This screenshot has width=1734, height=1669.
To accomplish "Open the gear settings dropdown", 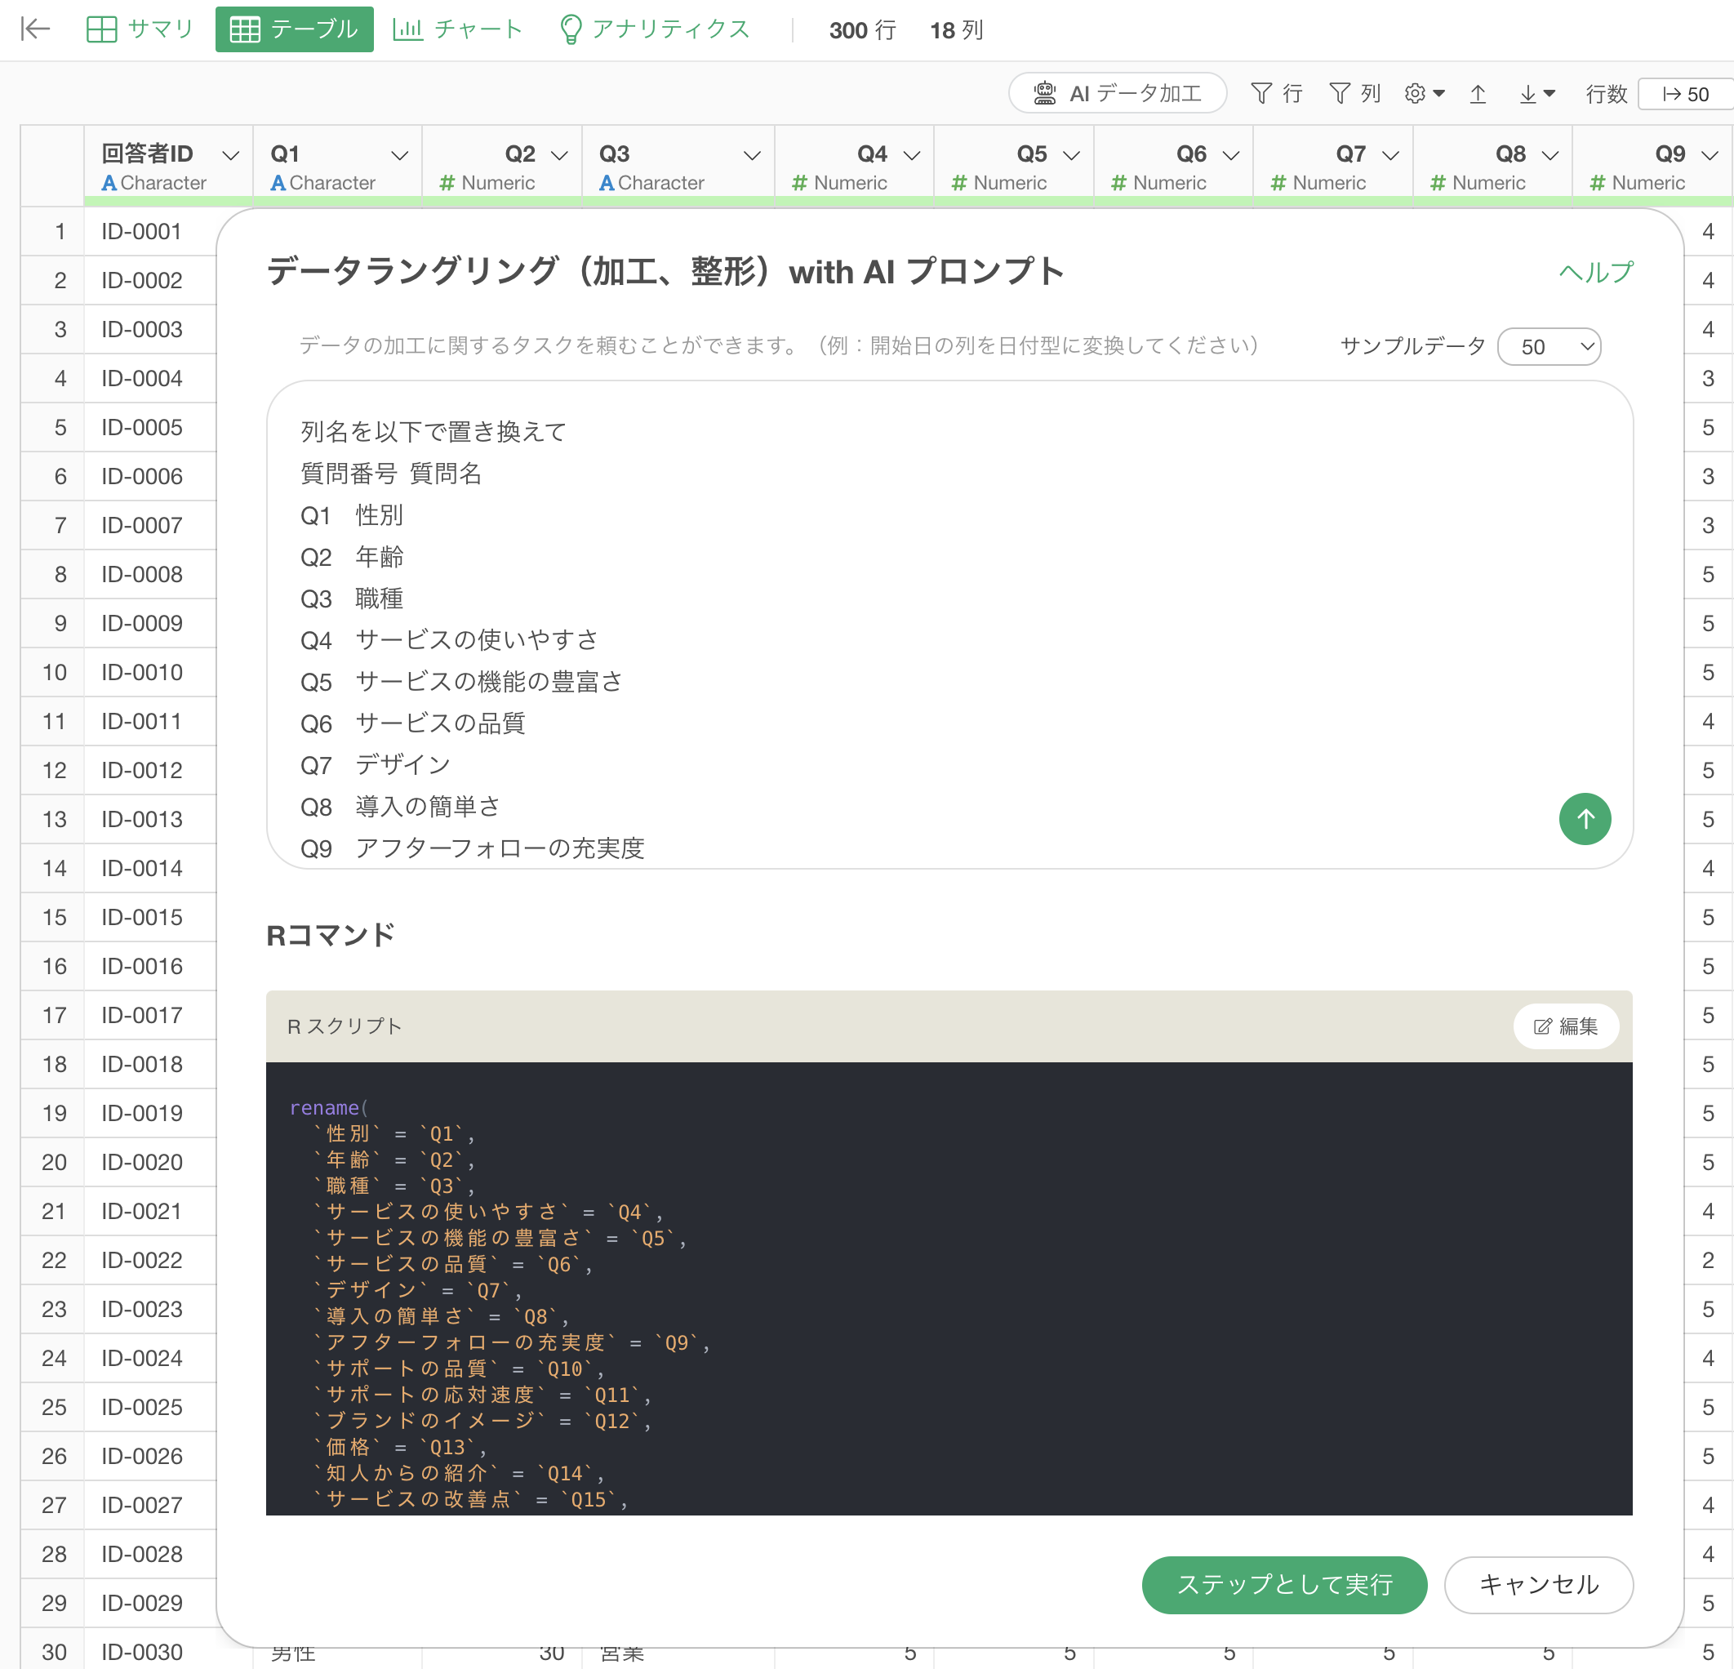I will 1424,93.
